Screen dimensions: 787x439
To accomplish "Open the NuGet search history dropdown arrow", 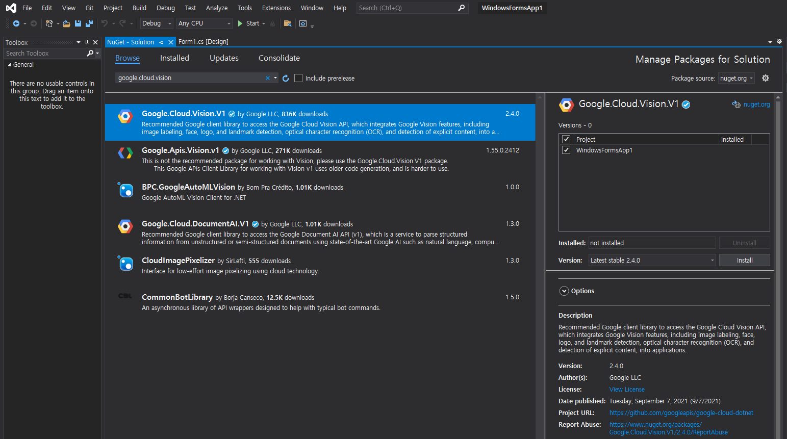I will point(275,78).
